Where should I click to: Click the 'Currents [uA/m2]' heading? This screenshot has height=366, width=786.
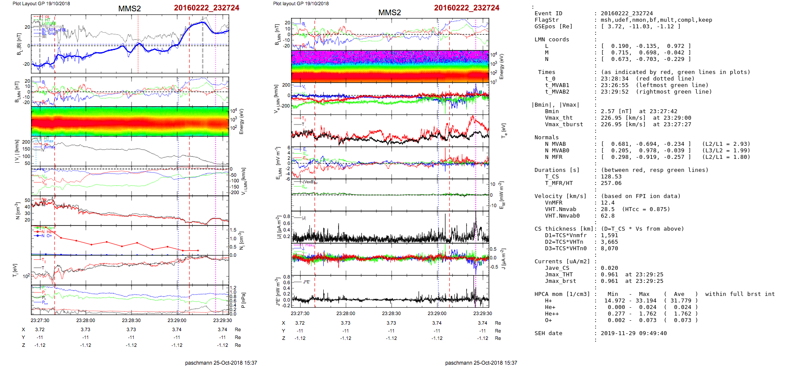(562, 262)
